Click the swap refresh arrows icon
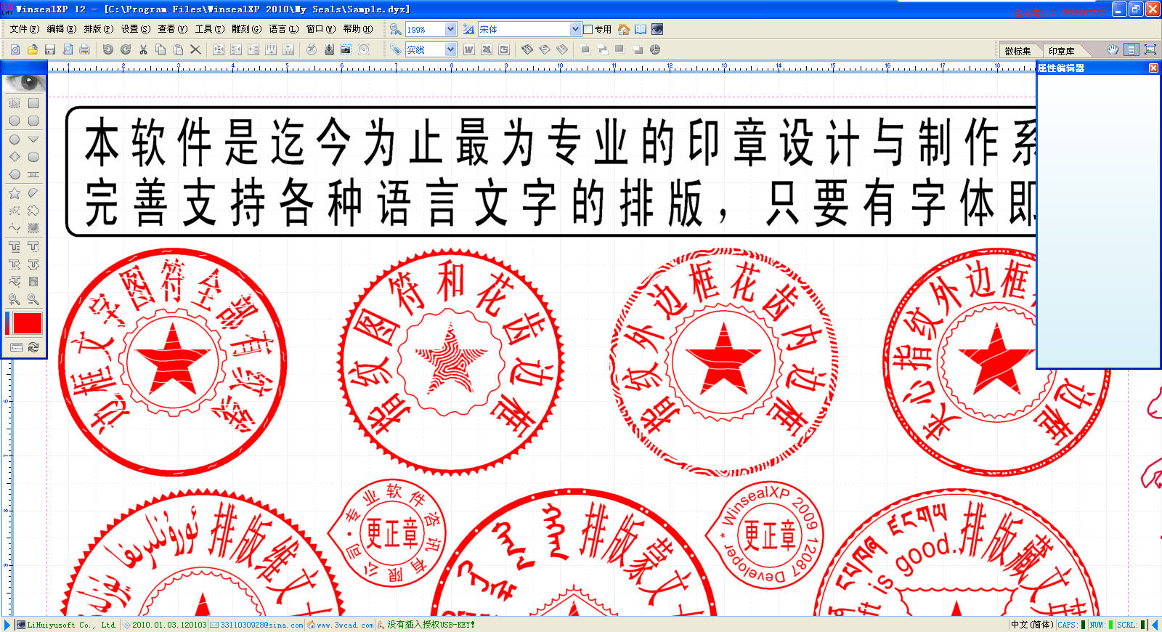The image size is (1162, 632). coord(33,347)
